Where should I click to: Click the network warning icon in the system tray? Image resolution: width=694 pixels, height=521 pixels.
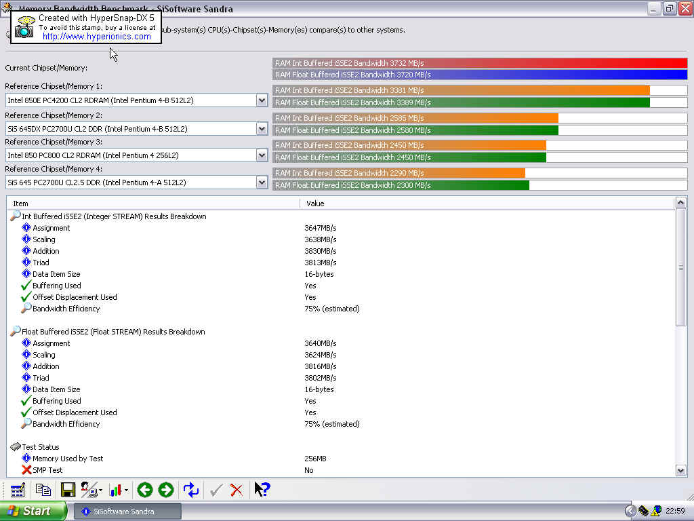[656, 512]
